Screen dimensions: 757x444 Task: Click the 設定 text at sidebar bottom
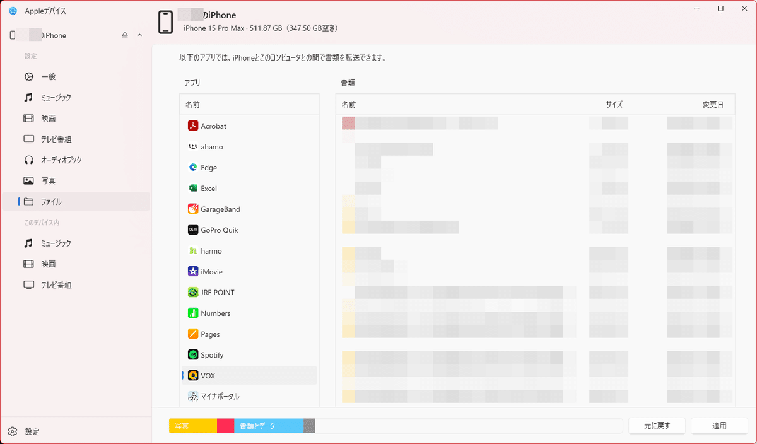[32, 432]
